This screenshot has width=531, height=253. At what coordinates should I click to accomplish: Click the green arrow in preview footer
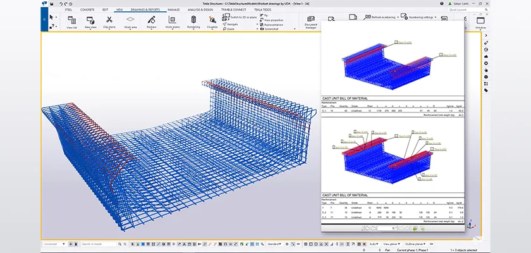(415, 228)
